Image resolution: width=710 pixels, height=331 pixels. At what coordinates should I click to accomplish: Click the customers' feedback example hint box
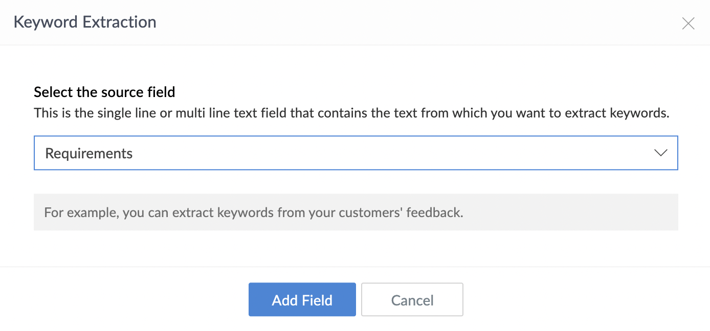click(x=356, y=212)
